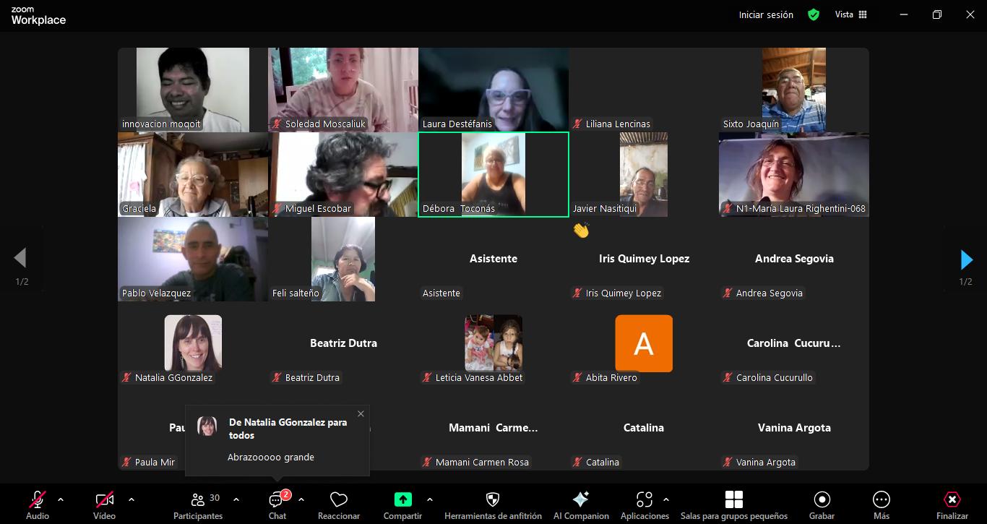
Task: Open the Reaccionar heart icon
Action: point(338,499)
